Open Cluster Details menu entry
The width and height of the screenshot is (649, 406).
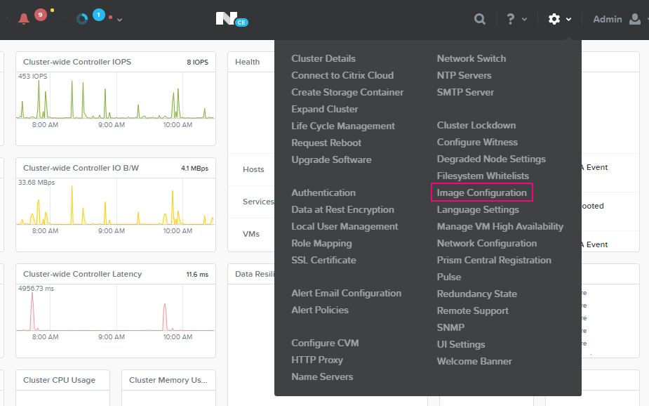coord(323,58)
